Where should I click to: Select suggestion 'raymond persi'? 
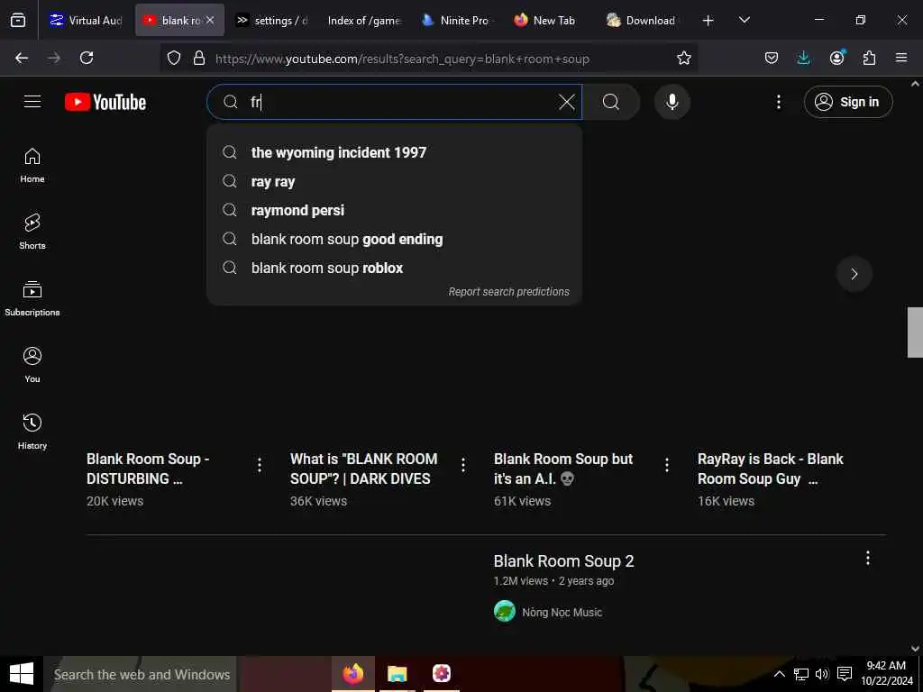[x=395, y=210]
